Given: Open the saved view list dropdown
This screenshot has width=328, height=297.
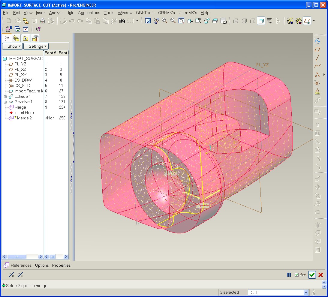Looking at the screenshot, I should (x=198, y=21).
